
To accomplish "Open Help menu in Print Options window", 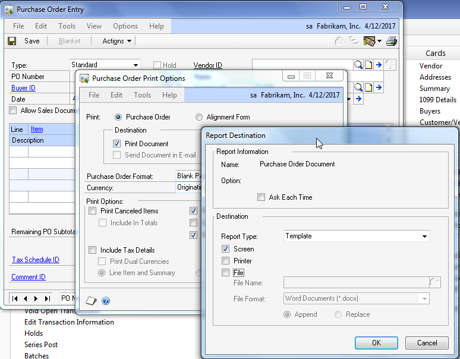I will click(169, 95).
